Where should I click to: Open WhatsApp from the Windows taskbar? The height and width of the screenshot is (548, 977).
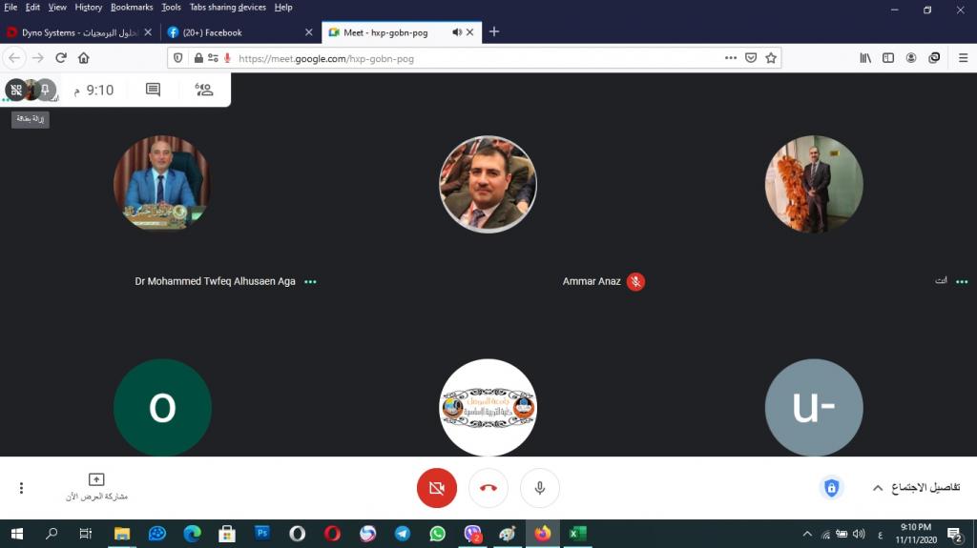pyautogui.click(x=437, y=534)
